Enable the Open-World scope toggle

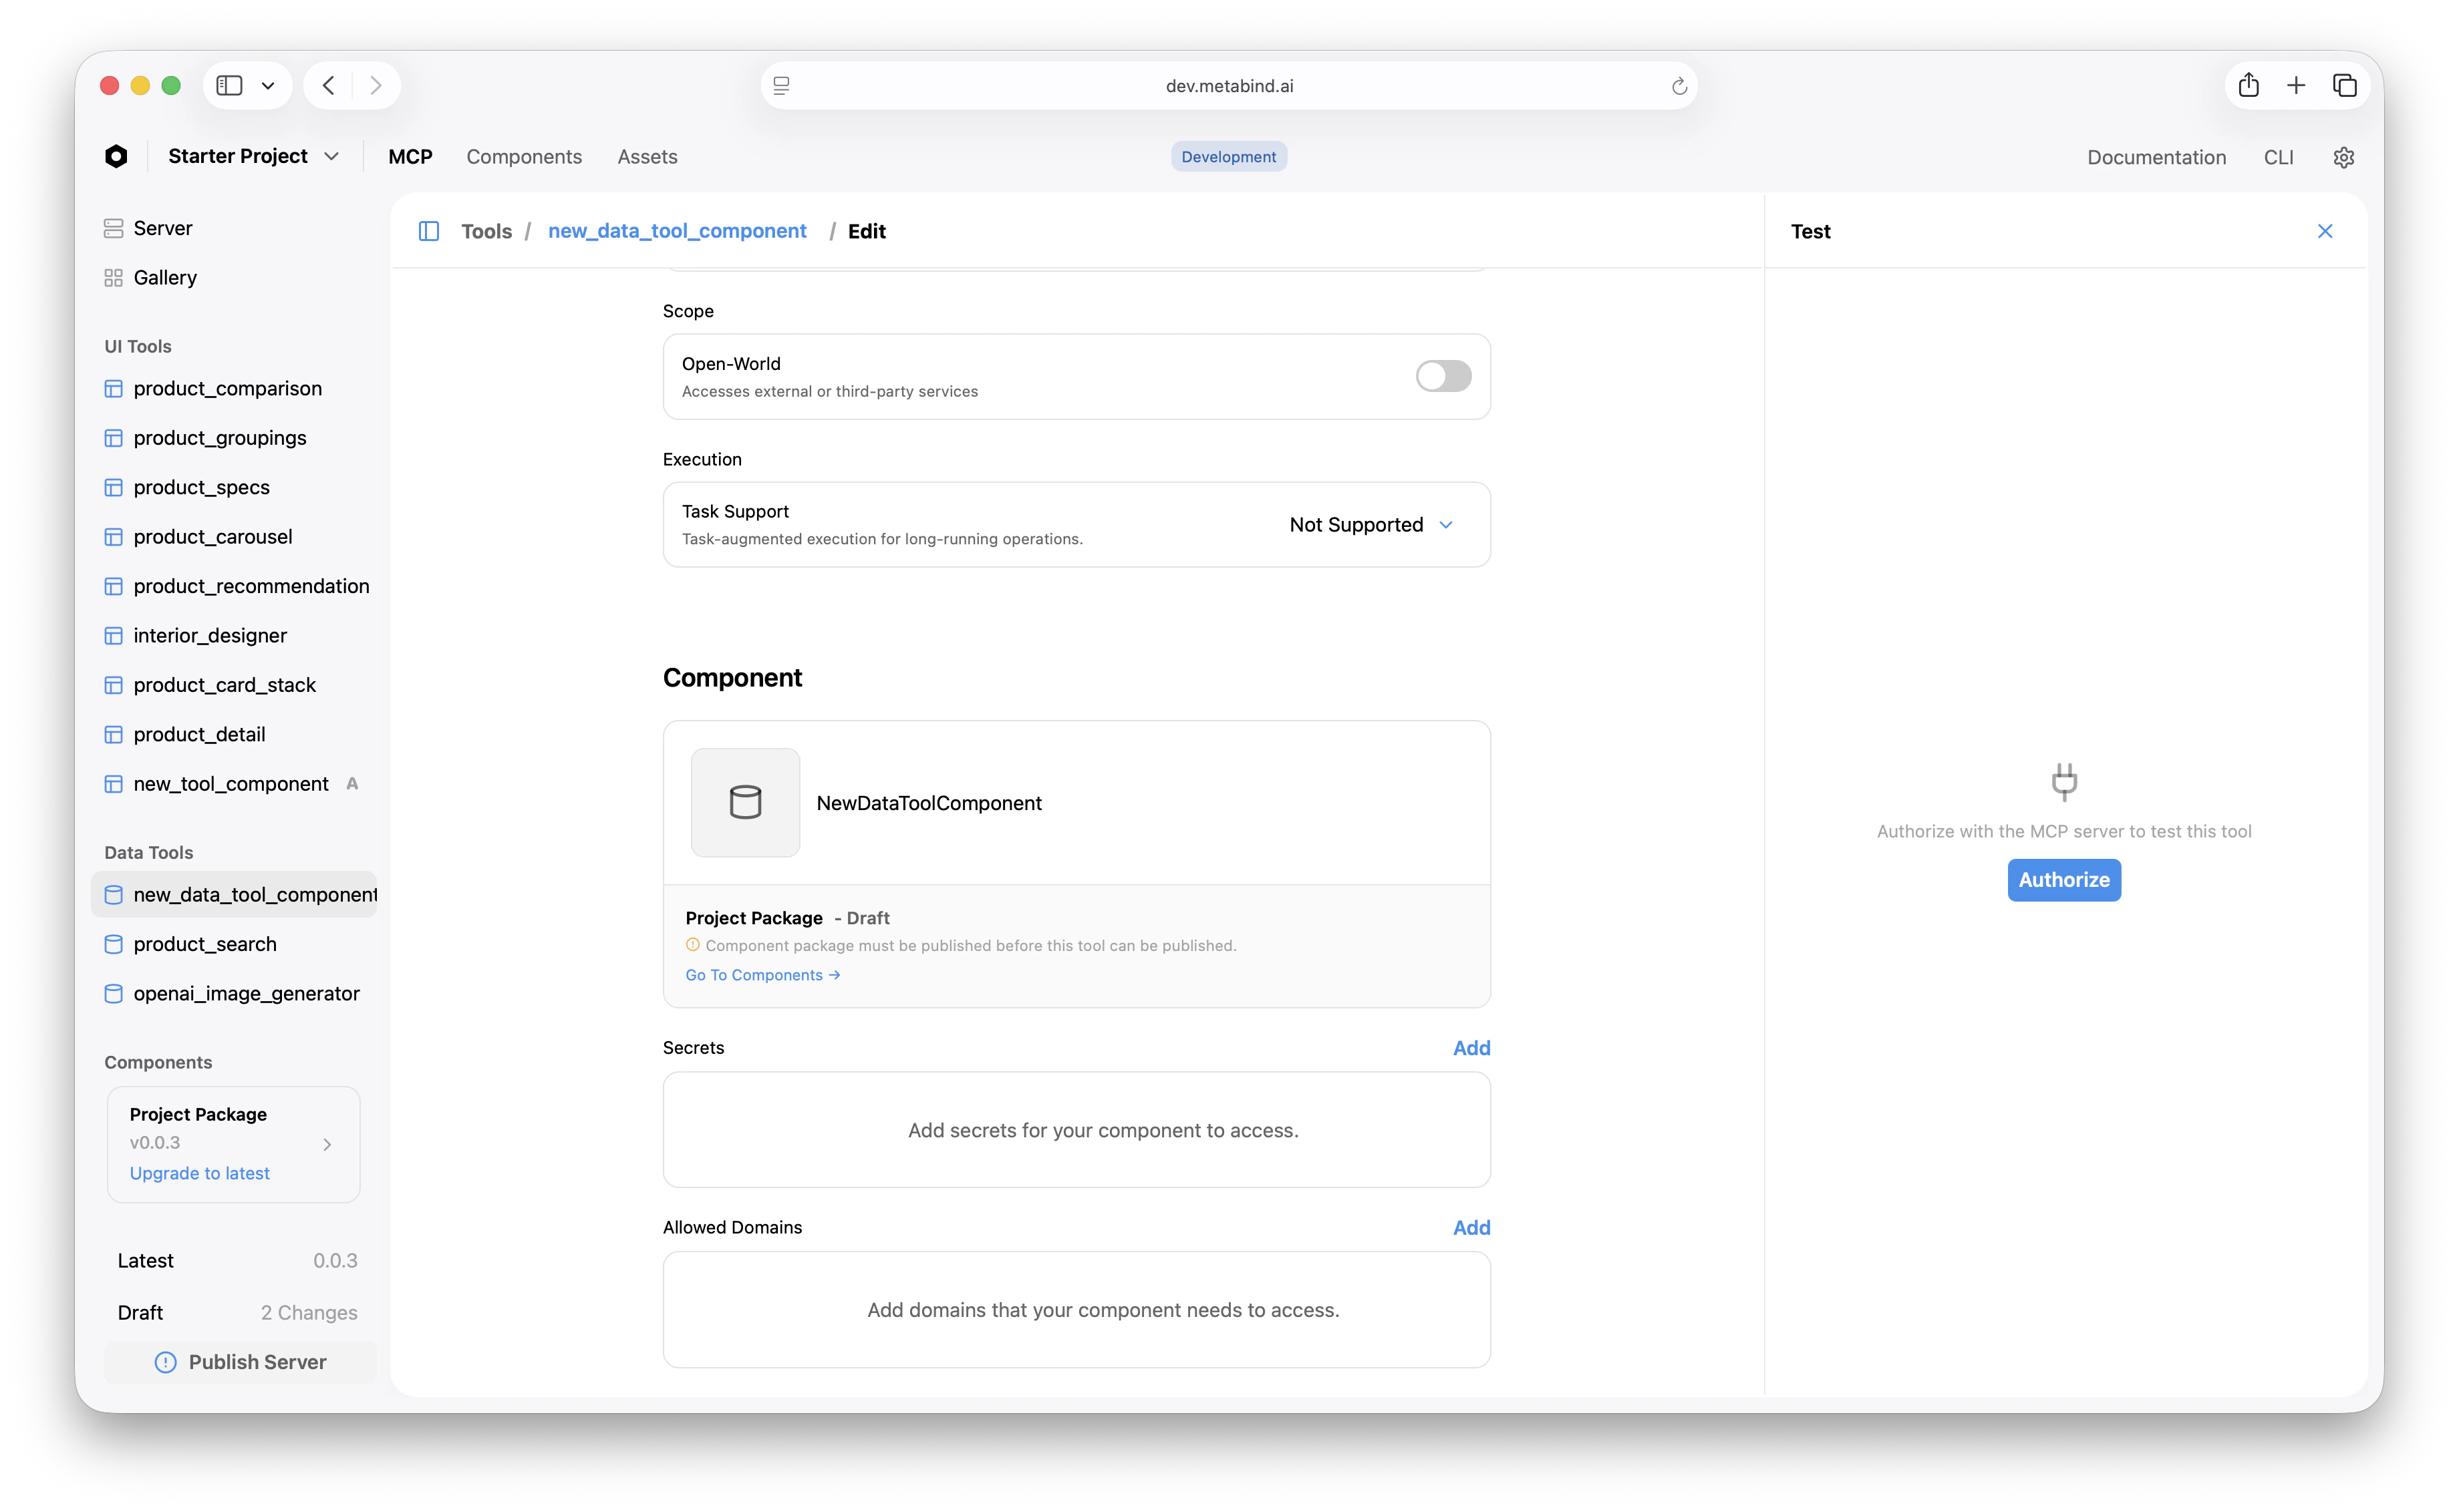(1443, 376)
